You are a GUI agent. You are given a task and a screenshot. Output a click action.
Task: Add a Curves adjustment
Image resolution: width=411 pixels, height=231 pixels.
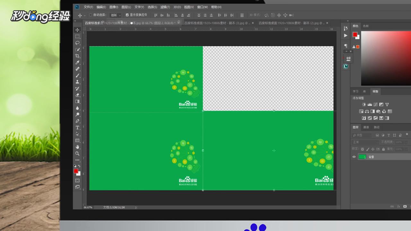(375, 105)
